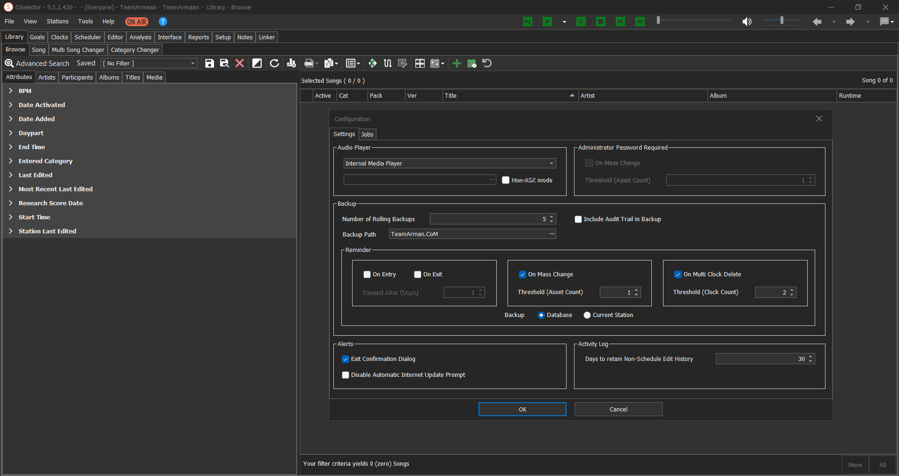Click the XML export printer icon
The image size is (899, 476).
309,63
